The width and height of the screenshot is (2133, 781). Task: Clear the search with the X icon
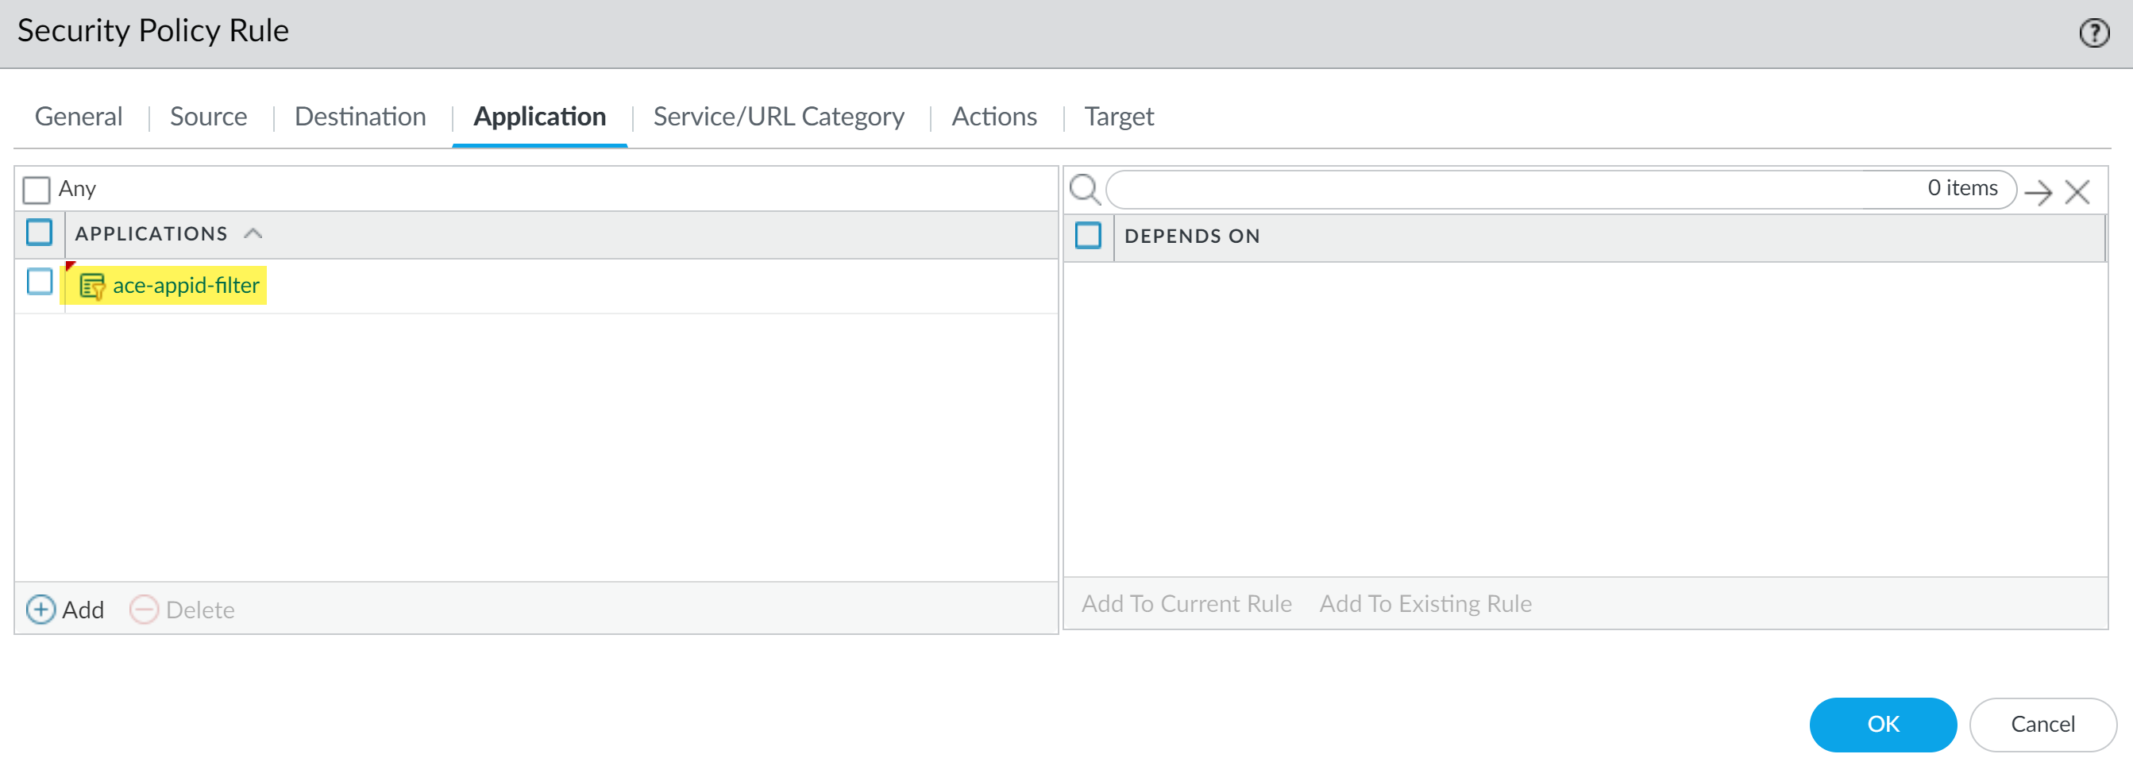tap(2077, 193)
